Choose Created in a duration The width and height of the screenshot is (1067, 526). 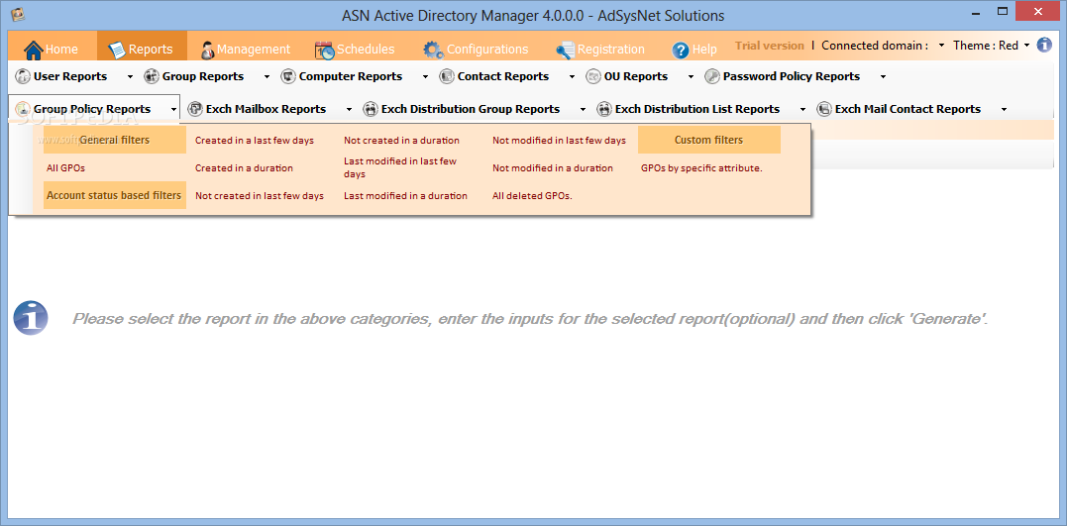tap(245, 168)
